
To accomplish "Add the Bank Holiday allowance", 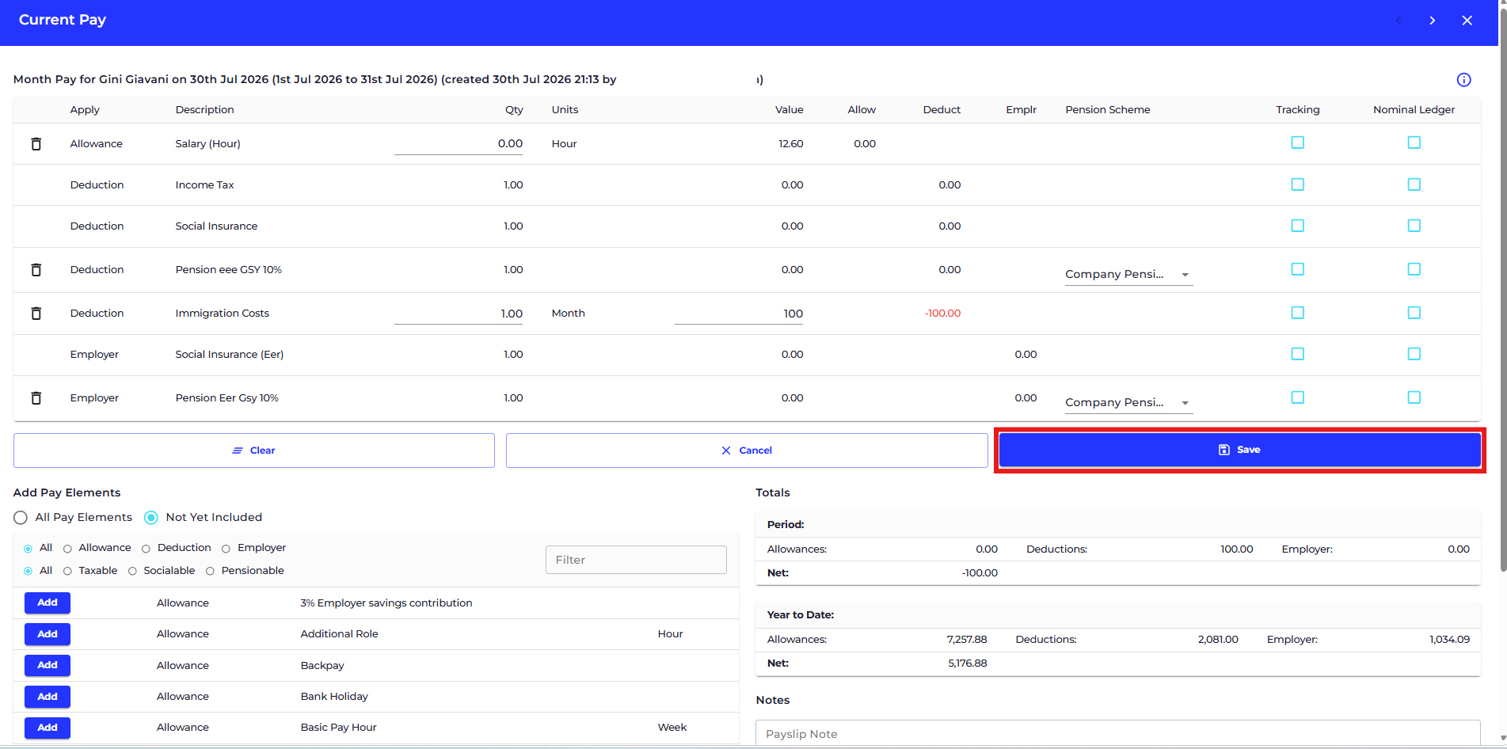I will pos(48,697).
